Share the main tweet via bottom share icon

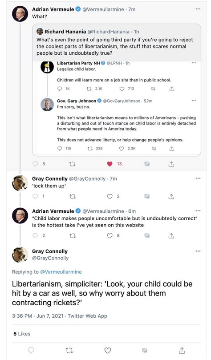point(182,350)
